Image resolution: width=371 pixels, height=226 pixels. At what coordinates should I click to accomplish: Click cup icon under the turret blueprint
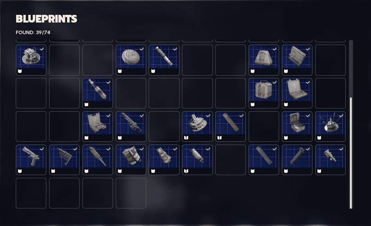coord(20,71)
